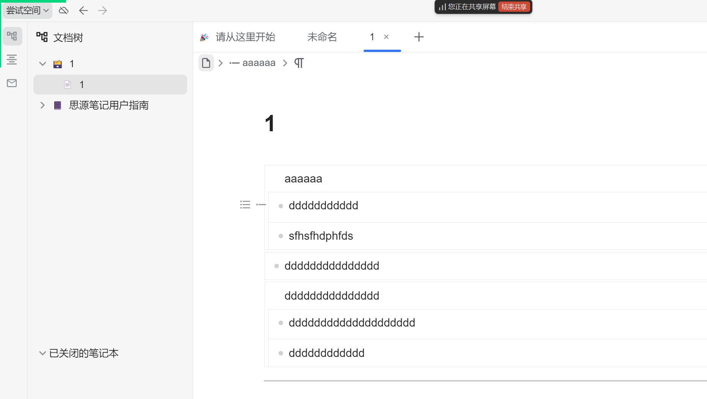
Task: Collapse notebook 1 in the document tree
Action: coord(43,63)
